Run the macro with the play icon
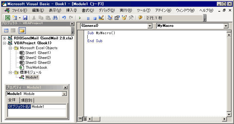Screen dimensions: 234x124 point(80,18)
